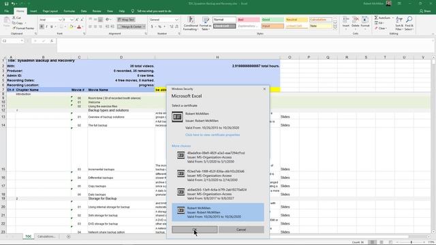Toggle Underline formatting
This screenshot has height=245, width=436.
tap(52, 27)
